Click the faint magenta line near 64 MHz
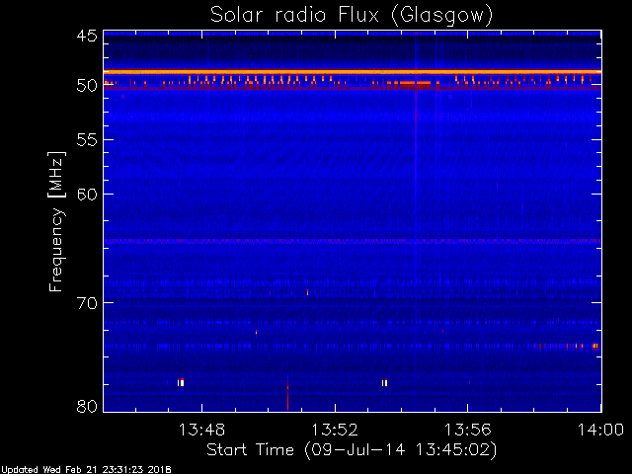632x474 pixels. pos(353,241)
